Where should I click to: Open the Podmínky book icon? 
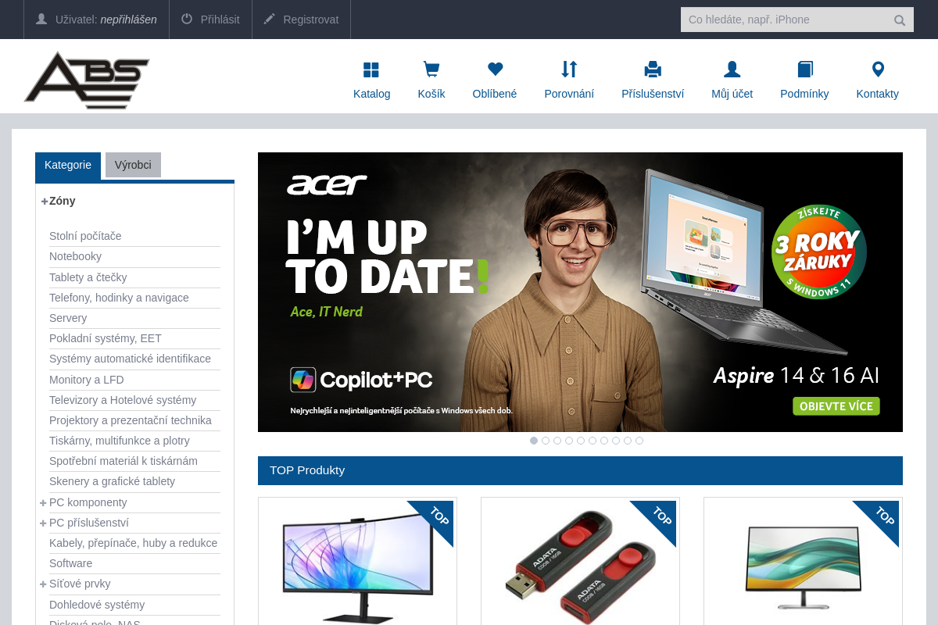pos(805,70)
